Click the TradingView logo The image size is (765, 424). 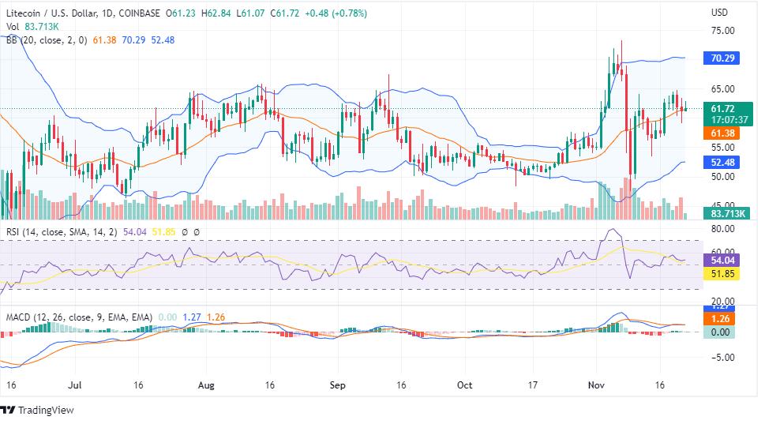pyautogui.click(x=37, y=411)
